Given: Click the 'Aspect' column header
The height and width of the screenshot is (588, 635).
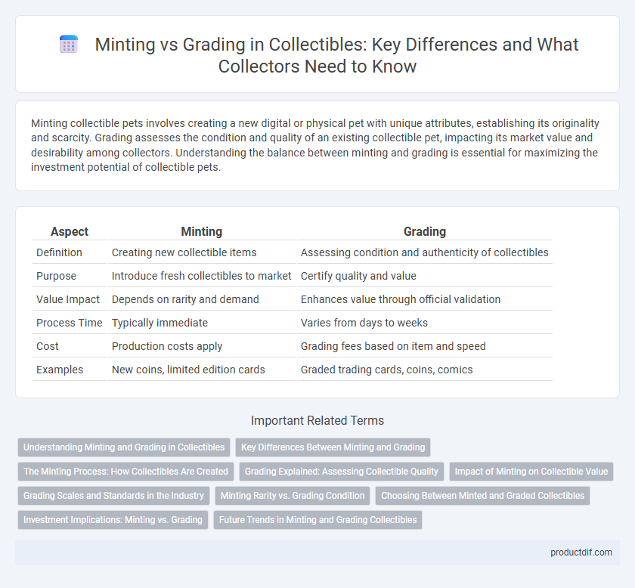Looking at the screenshot, I should coord(70,231).
